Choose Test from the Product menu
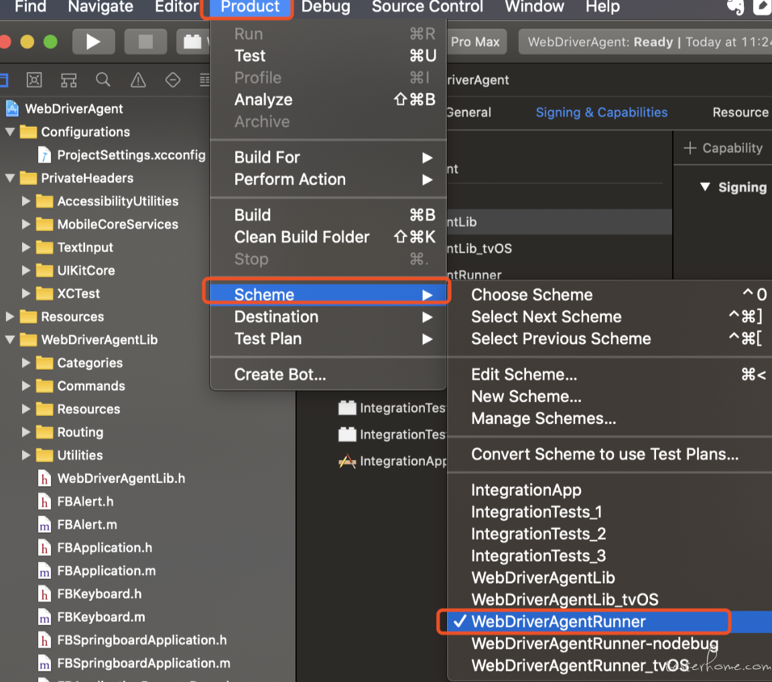Screen dimensions: 772x682 pyautogui.click(x=328, y=56)
